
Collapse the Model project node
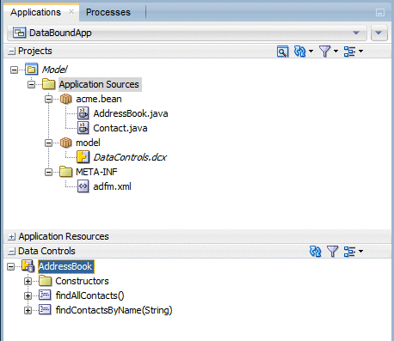pos(14,70)
